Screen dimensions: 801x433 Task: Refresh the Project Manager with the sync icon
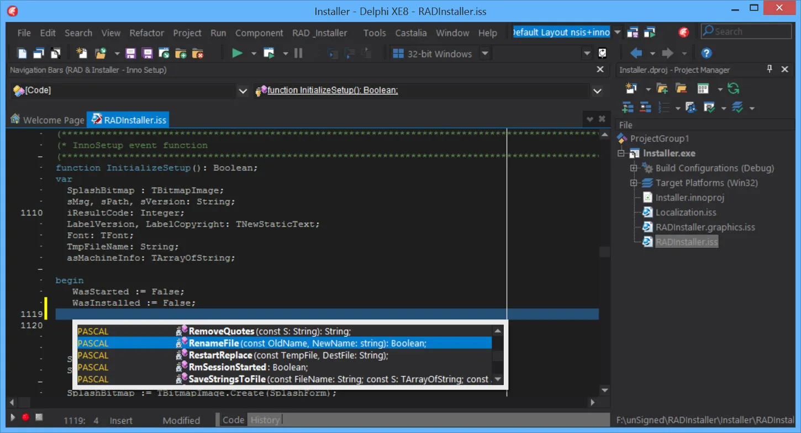pos(733,88)
